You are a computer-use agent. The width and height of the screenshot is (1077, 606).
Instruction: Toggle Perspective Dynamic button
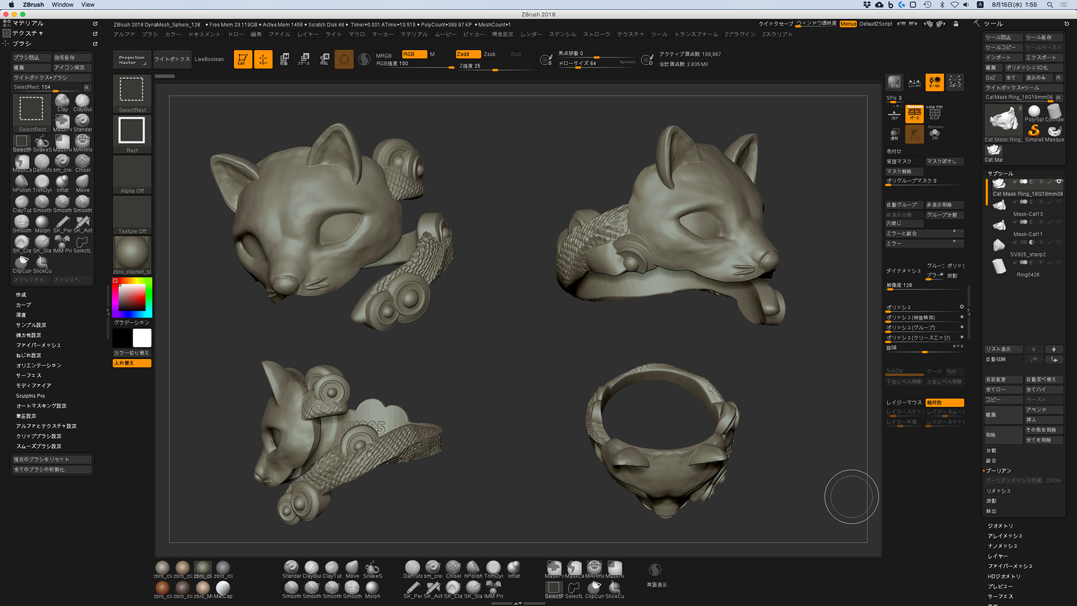pos(914,113)
